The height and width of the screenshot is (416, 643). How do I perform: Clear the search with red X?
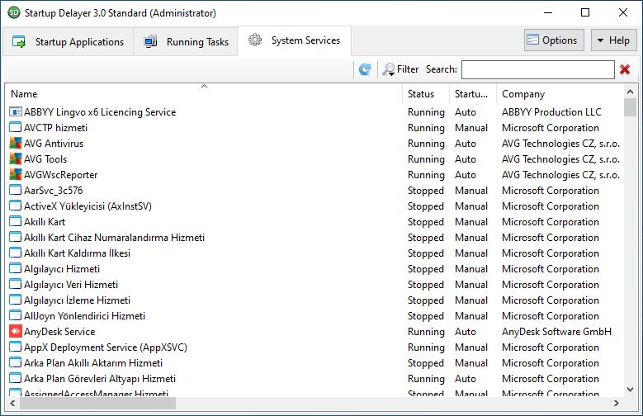click(625, 69)
